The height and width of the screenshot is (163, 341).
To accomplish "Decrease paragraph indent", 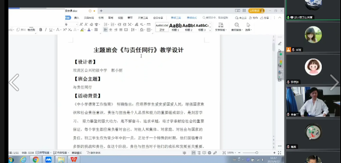I will [120, 24].
